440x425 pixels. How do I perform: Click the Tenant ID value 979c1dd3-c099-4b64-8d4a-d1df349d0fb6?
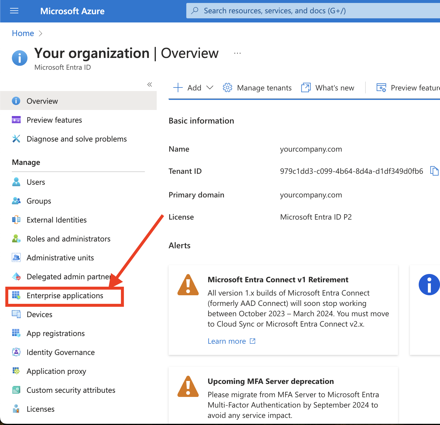click(352, 171)
